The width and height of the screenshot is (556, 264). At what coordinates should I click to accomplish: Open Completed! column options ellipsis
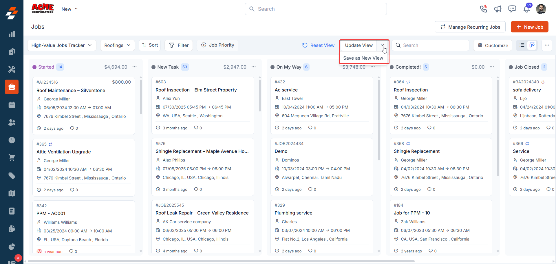[x=492, y=67]
